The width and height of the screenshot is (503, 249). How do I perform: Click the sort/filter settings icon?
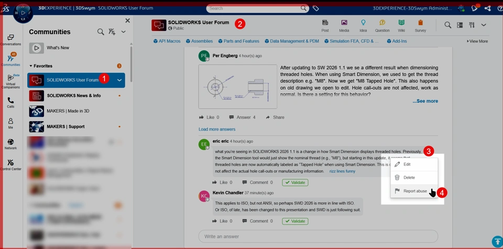coord(472,25)
